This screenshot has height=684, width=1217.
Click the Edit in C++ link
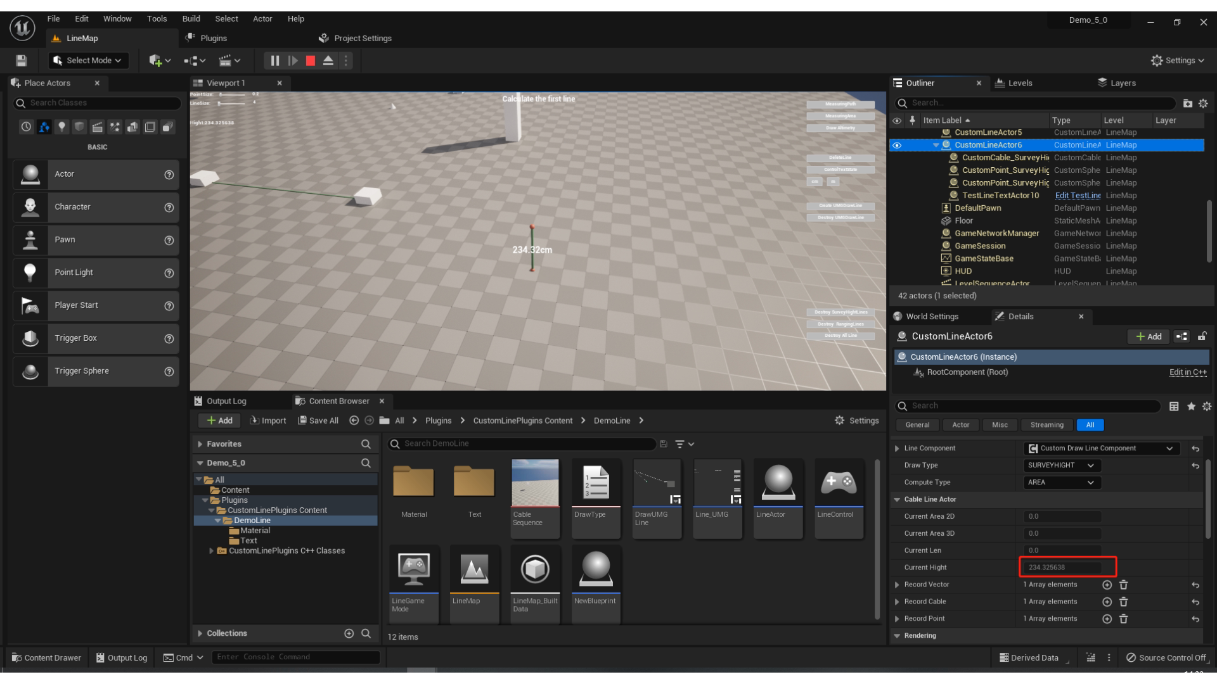click(x=1187, y=372)
